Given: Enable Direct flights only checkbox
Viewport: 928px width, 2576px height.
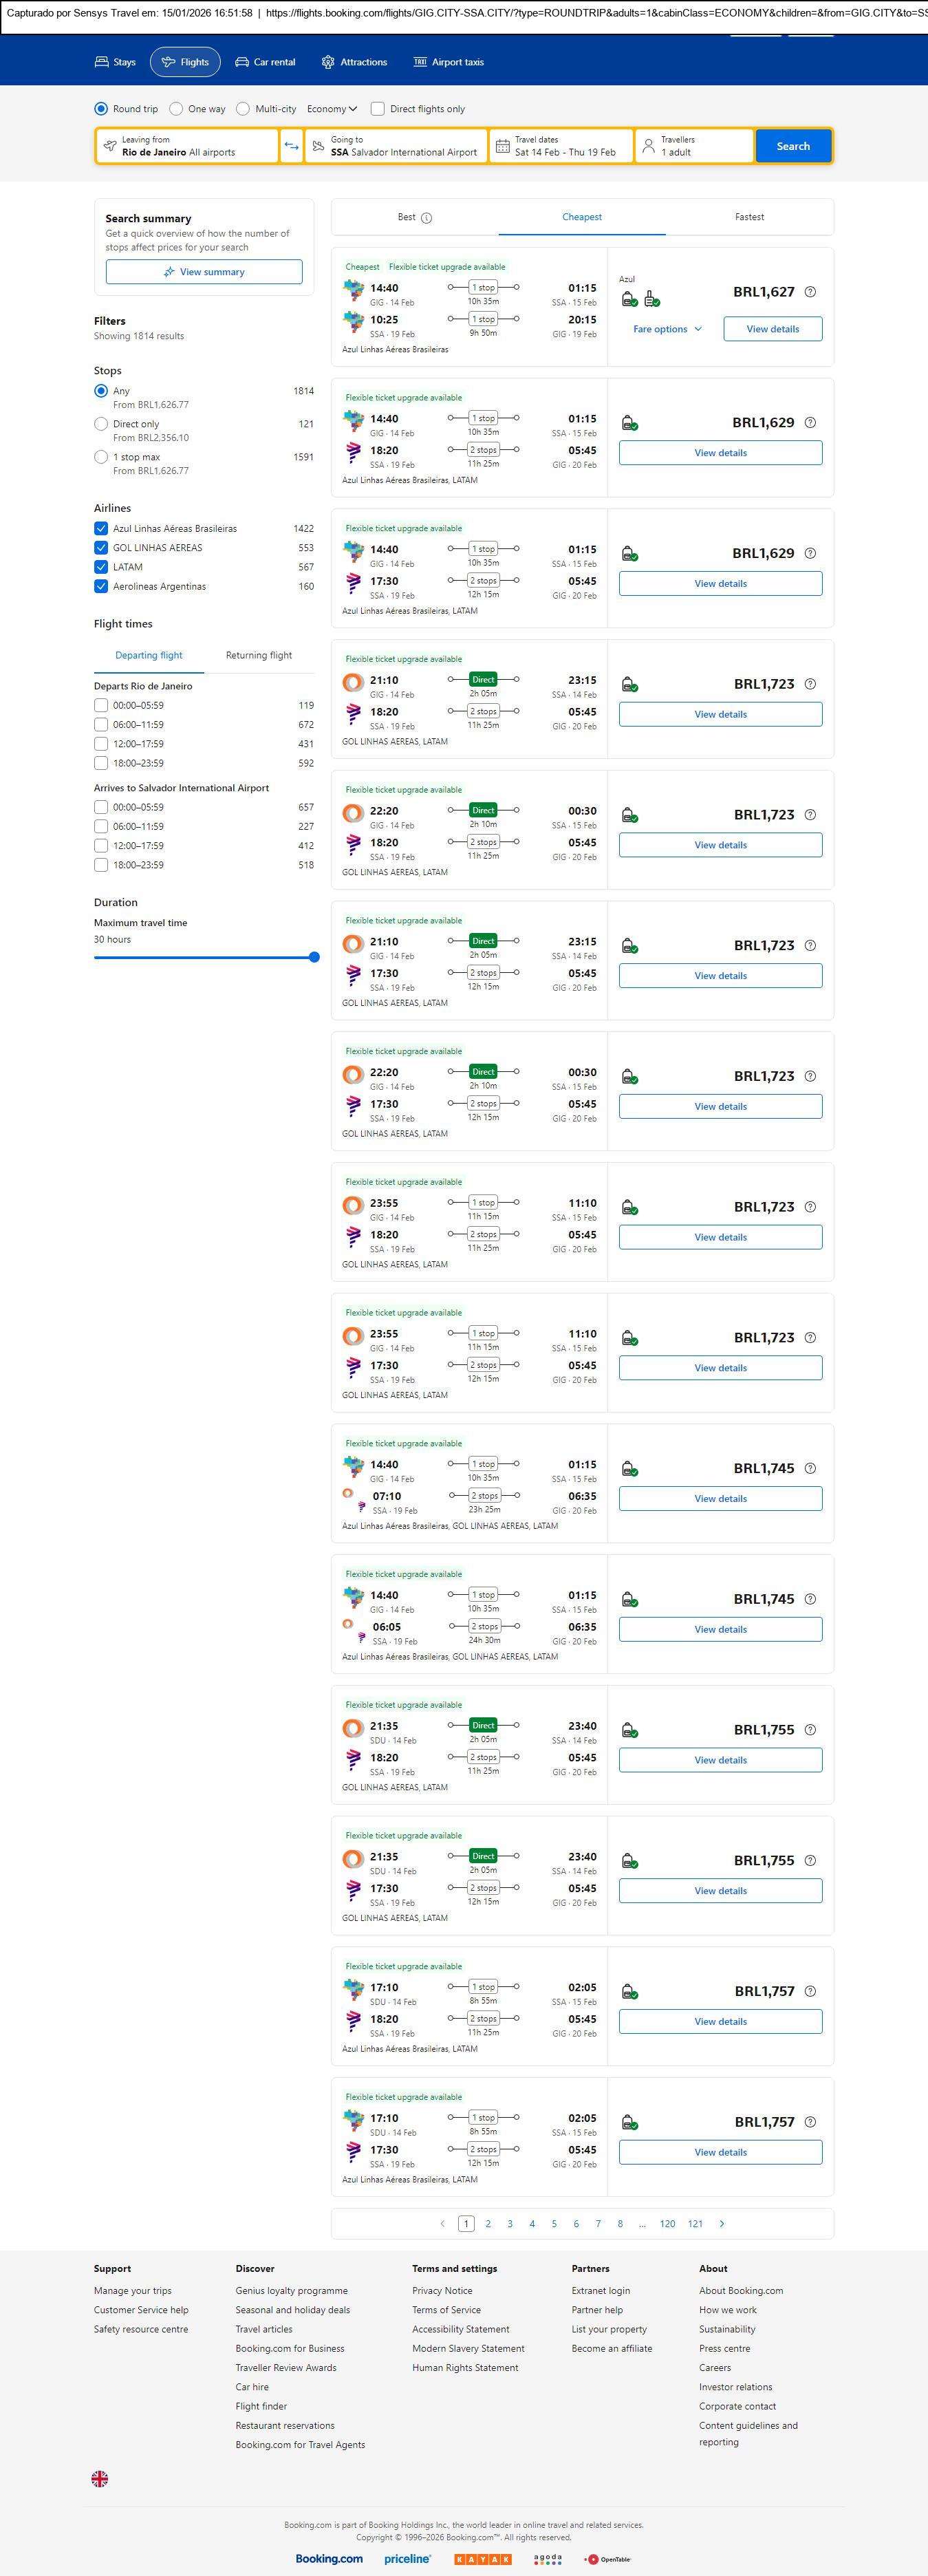Looking at the screenshot, I should 378,109.
